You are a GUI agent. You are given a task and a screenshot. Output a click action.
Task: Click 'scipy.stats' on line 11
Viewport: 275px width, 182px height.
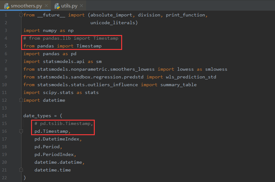coord(58,92)
